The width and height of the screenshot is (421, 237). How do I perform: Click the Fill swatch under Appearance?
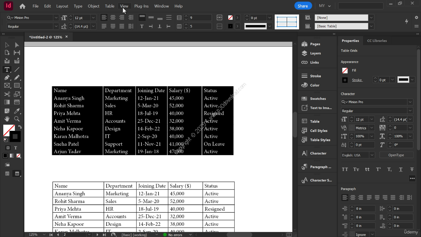click(345, 70)
